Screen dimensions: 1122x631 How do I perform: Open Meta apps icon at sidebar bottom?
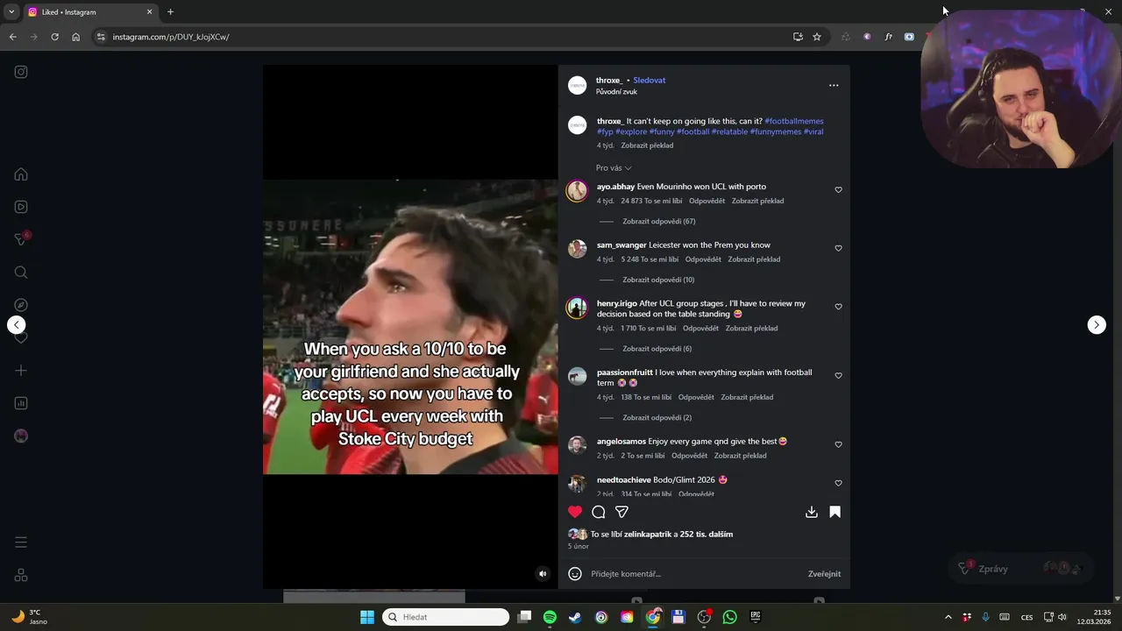point(21,575)
